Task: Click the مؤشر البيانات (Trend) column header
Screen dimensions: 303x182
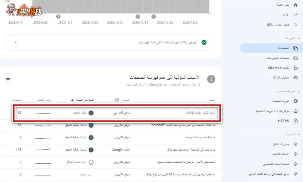Action: tap(44, 100)
